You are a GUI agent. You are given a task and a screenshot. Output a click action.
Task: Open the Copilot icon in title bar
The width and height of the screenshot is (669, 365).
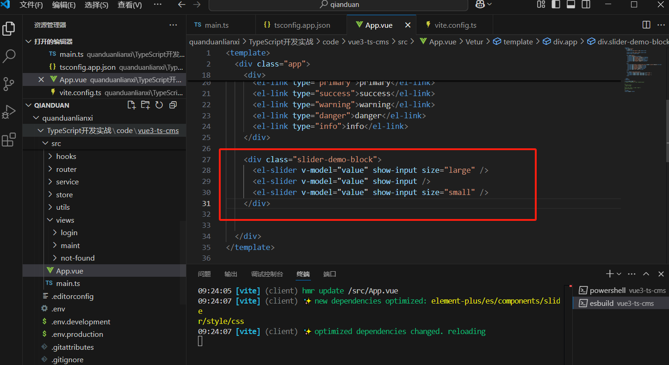click(x=480, y=4)
